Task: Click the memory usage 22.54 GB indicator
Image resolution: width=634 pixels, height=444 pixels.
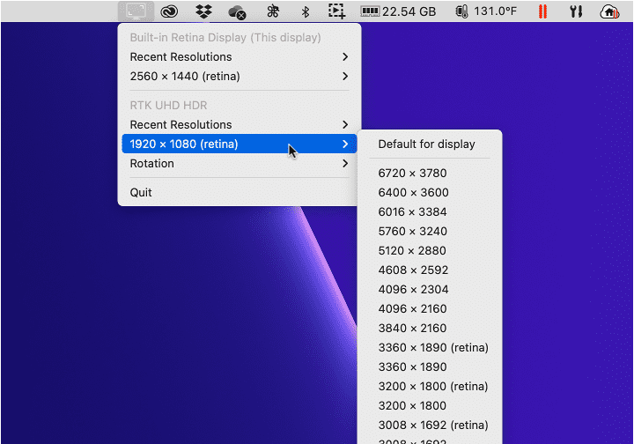Action: tap(398, 11)
